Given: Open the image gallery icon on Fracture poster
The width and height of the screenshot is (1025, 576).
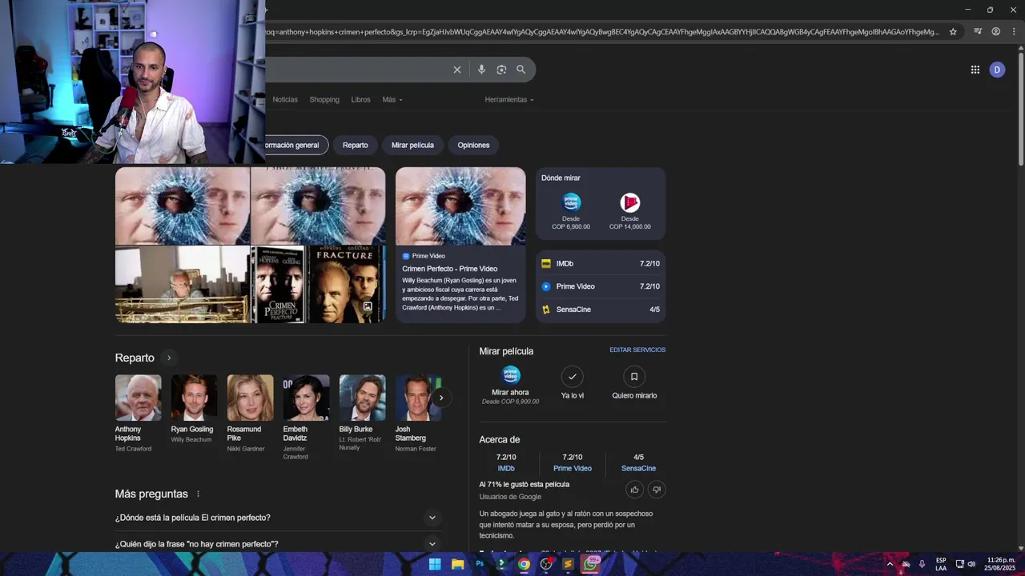Looking at the screenshot, I should [x=368, y=306].
